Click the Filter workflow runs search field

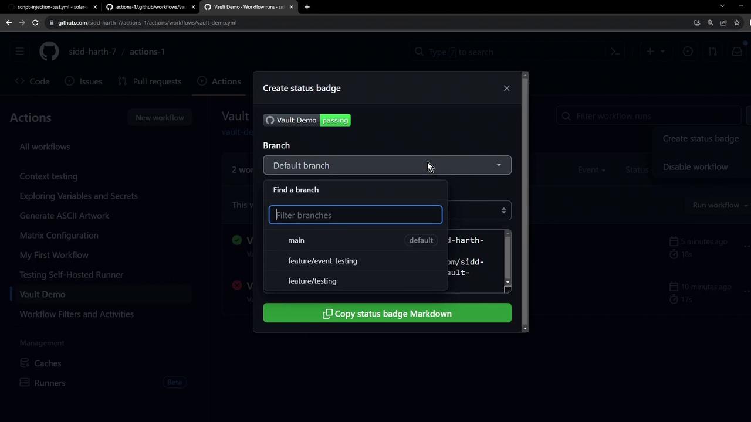click(649, 116)
